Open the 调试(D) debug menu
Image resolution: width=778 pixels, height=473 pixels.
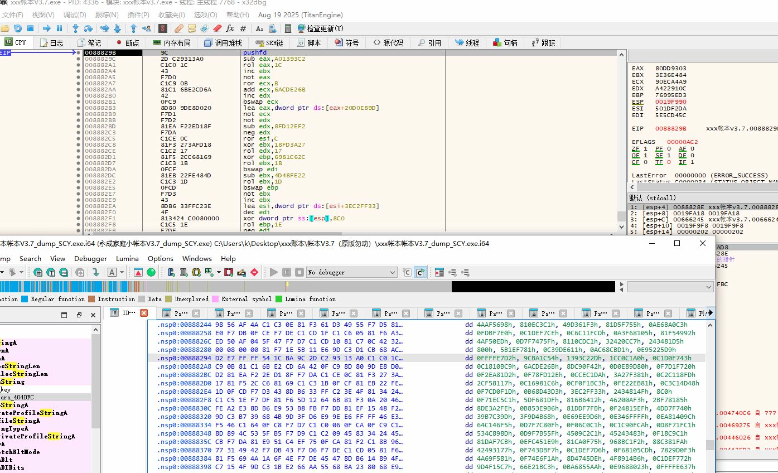pos(75,15)
